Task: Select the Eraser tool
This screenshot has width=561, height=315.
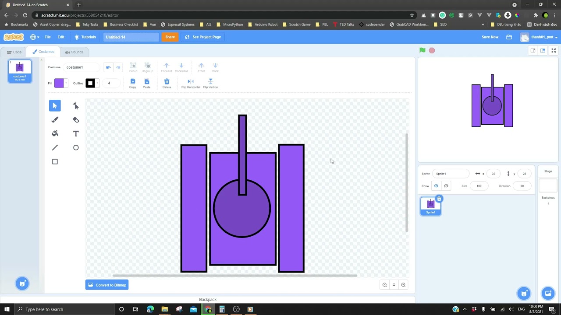Action: coord(76,119)
